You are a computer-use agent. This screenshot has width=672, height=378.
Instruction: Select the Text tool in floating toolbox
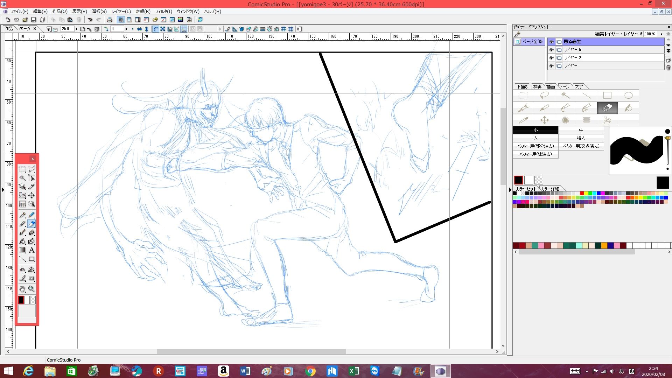(31, 250)
